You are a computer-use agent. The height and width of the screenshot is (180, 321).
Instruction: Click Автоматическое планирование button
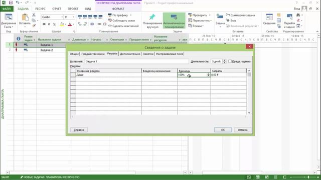click(174, 20)
